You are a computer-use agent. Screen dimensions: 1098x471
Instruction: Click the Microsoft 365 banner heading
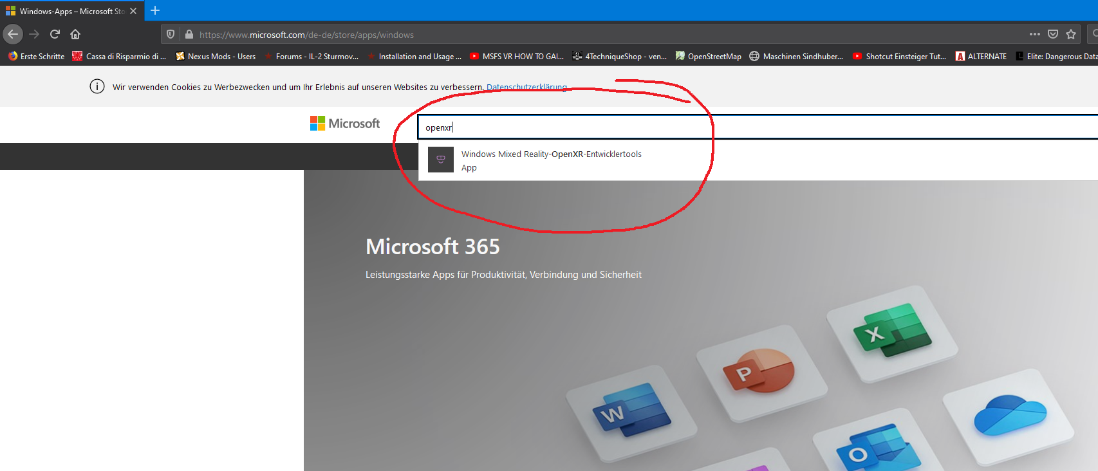point(433,246)
